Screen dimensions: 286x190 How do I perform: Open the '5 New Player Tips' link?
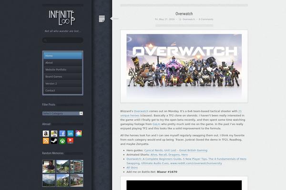click(195, 159)
